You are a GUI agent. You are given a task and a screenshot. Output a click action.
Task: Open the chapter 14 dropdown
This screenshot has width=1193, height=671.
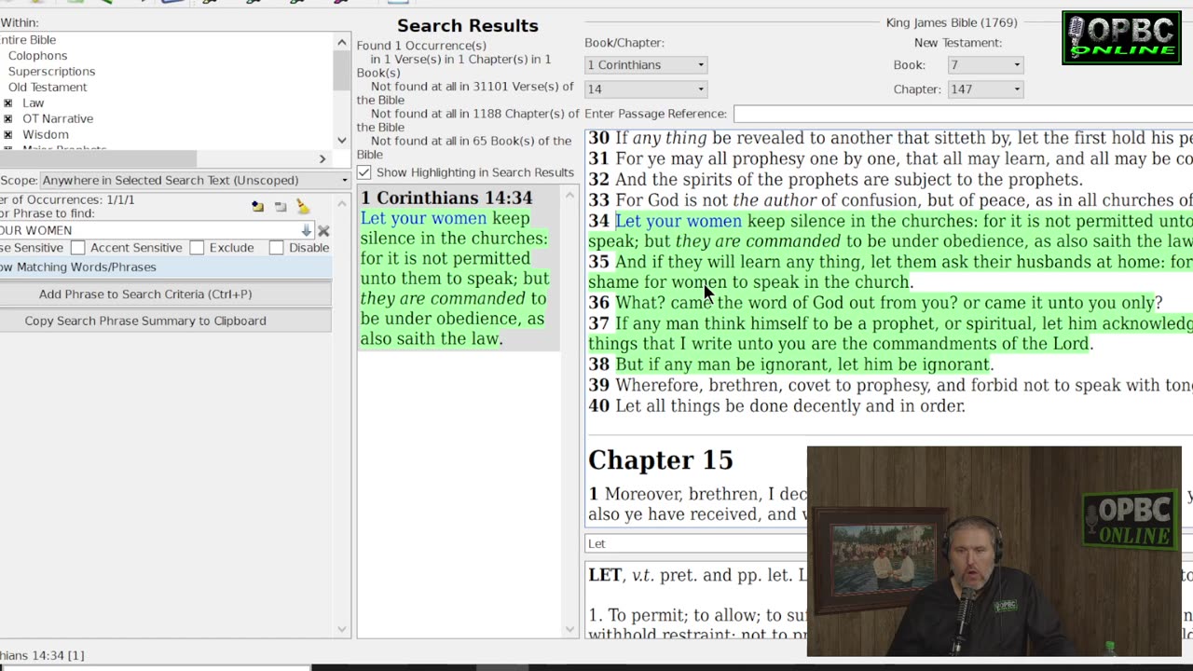click(x=645, y=89)
